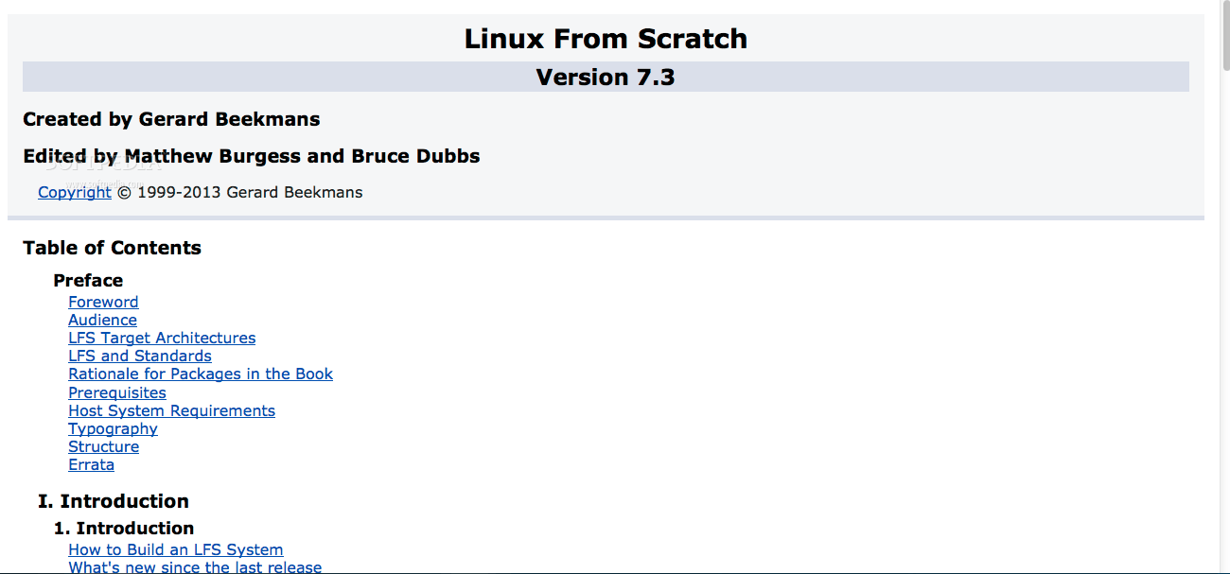
Task: Open the Copyright page link
Action: pos(74,192)
